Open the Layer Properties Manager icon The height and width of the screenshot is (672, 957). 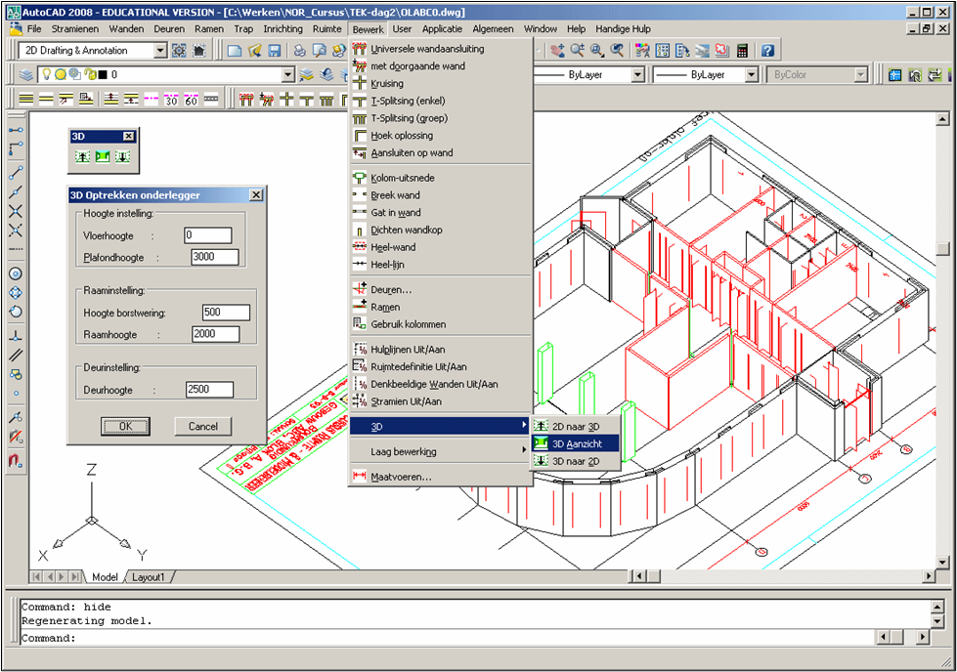pyautogui.click(x=25, y=74)
